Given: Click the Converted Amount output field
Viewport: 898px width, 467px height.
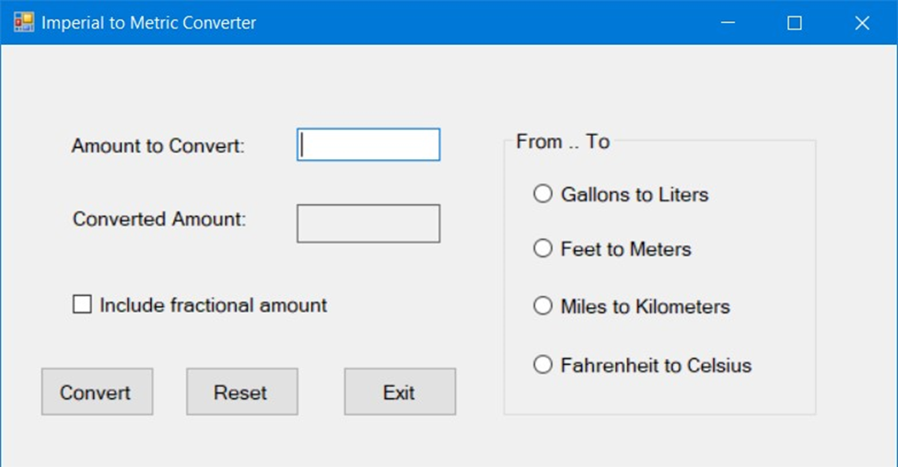Looking at the screenshot, I should pyautogui.click(x=368, y=223).
